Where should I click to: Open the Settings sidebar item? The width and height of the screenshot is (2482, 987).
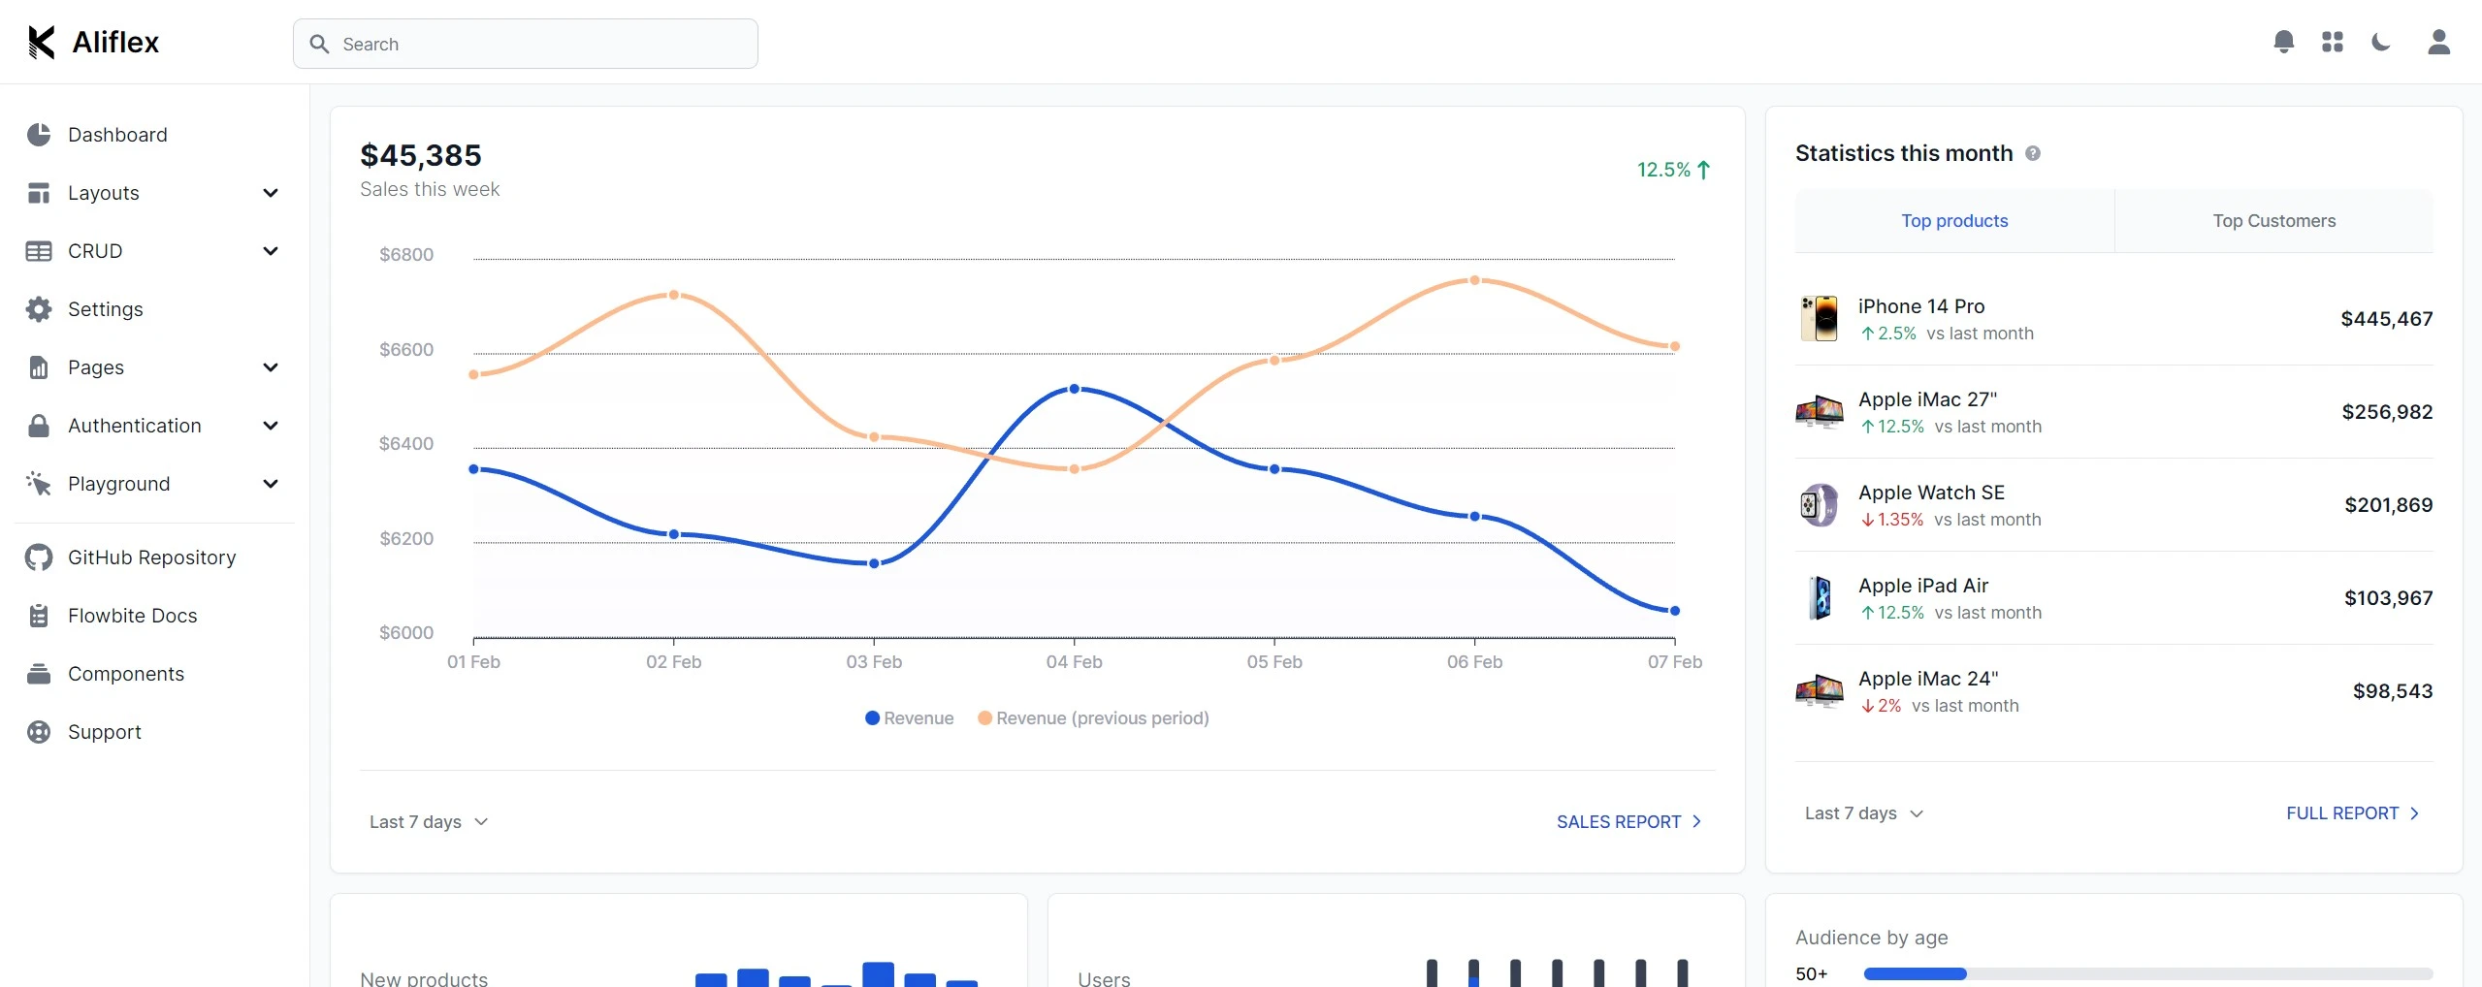pyautogui.click(x=155, y=309)
